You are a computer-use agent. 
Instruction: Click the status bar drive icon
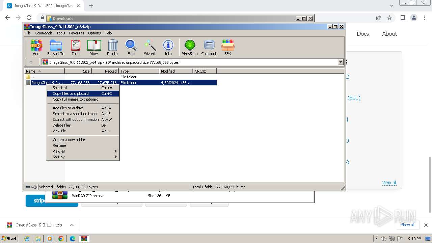(x=28, y=187)
